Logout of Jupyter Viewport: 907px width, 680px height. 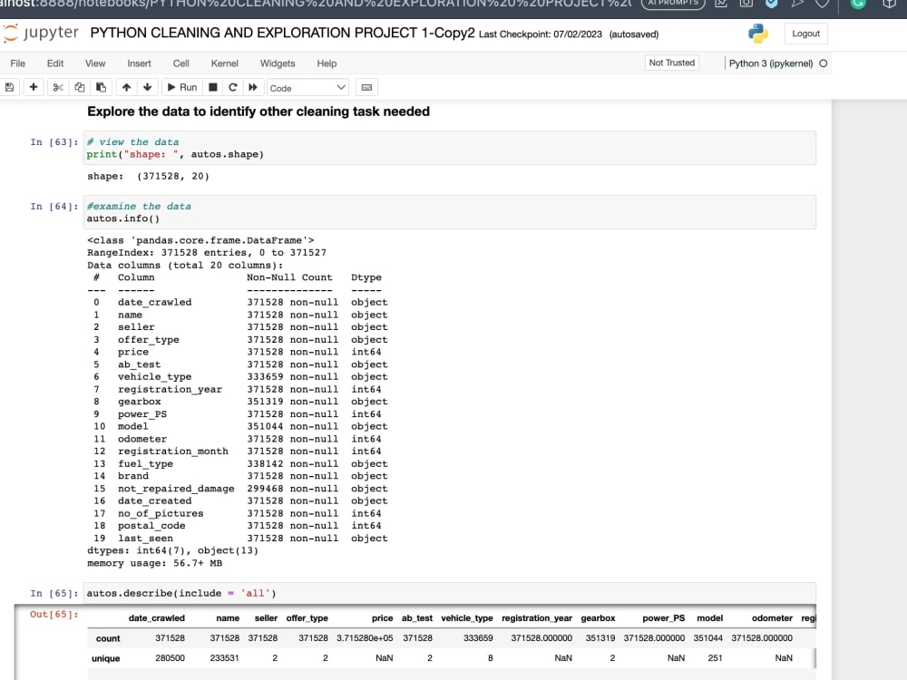pyautogui.click(x=805, y=34)
